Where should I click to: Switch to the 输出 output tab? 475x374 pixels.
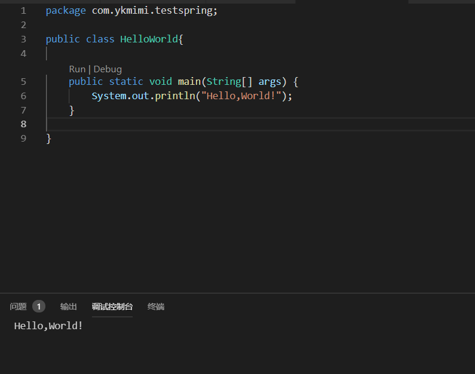[69, 306]
